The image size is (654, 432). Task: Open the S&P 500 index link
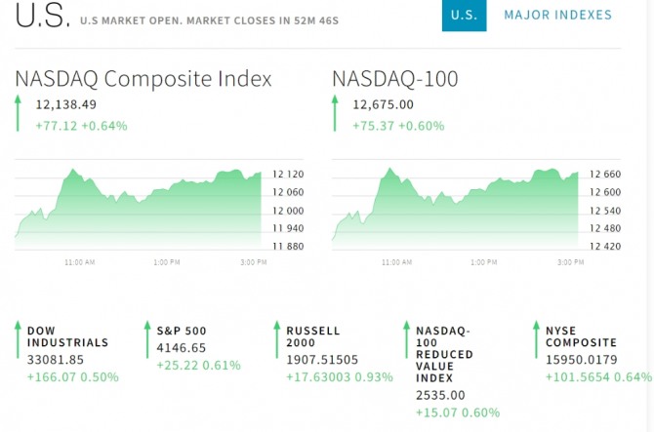click(x=182, y=331)
